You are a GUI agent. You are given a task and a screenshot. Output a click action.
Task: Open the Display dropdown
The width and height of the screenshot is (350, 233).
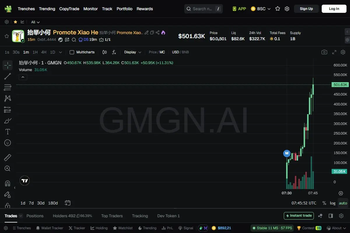(x=133, y=52)
